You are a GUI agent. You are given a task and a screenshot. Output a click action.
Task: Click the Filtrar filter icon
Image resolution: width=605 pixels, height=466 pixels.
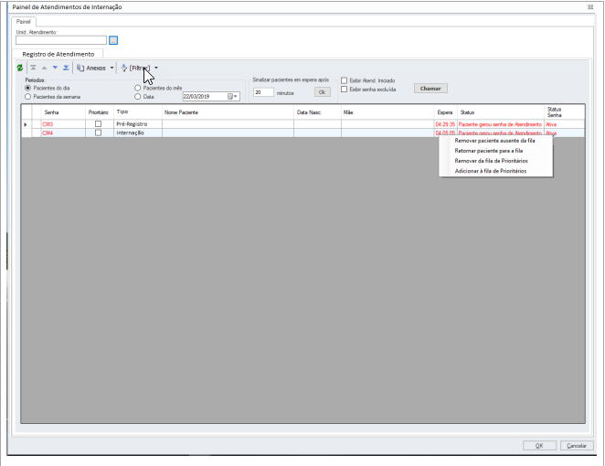pyautogui.click(x=124, y=68)
